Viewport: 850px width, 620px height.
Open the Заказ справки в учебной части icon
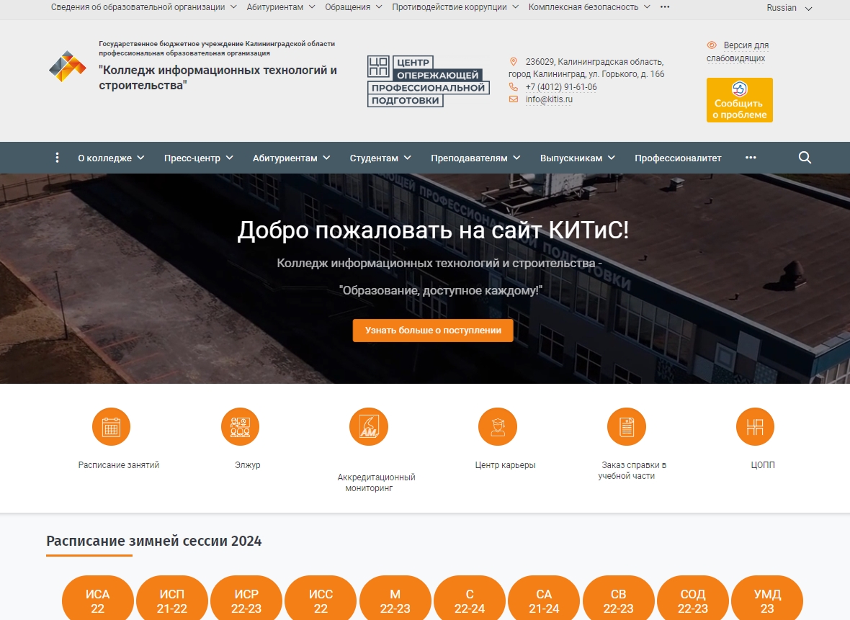click(626, 426)
